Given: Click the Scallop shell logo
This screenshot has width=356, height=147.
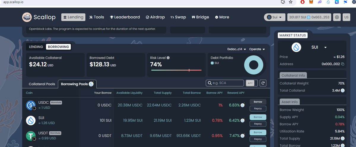Looking at the screenshot, I should (x=27, y=17).
